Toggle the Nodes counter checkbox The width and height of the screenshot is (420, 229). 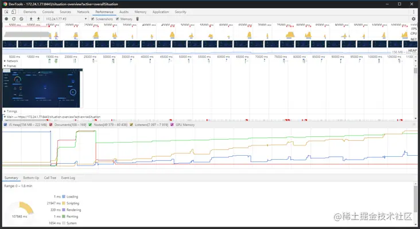pos(90,125)
